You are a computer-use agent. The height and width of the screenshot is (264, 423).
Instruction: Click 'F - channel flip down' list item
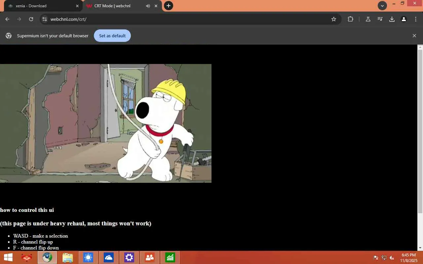tap(36, 248)
